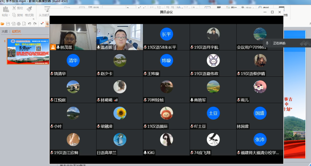311x166 pixels.
Task: Click the print preview icon
Action: pos(24,24)
